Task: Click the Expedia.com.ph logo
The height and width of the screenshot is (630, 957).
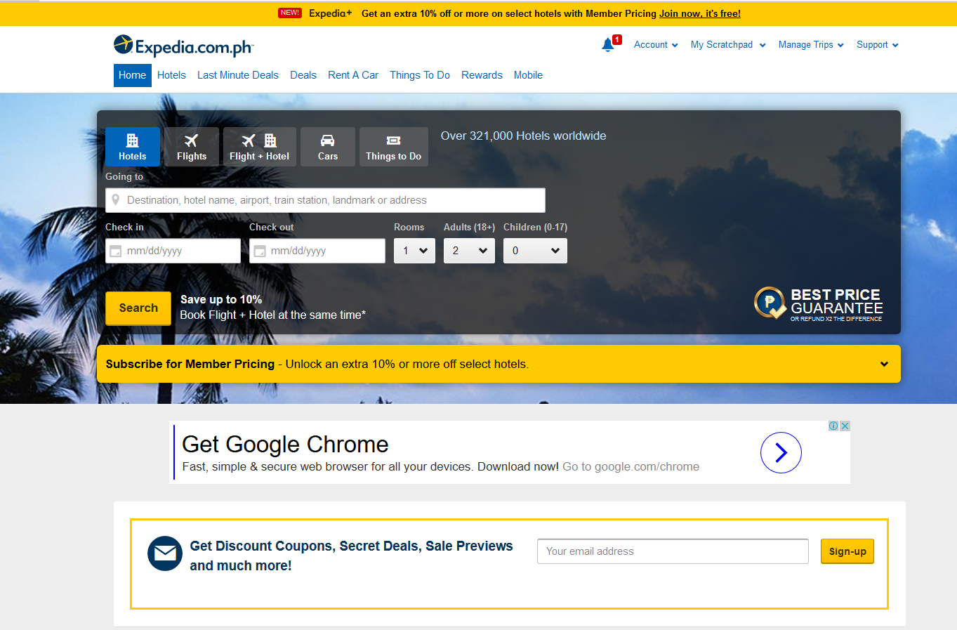Action: point(183,46)
